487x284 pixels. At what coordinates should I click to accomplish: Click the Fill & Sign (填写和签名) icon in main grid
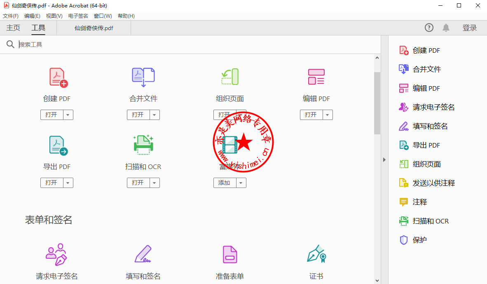pyautogui.click(x=143, y=254)
